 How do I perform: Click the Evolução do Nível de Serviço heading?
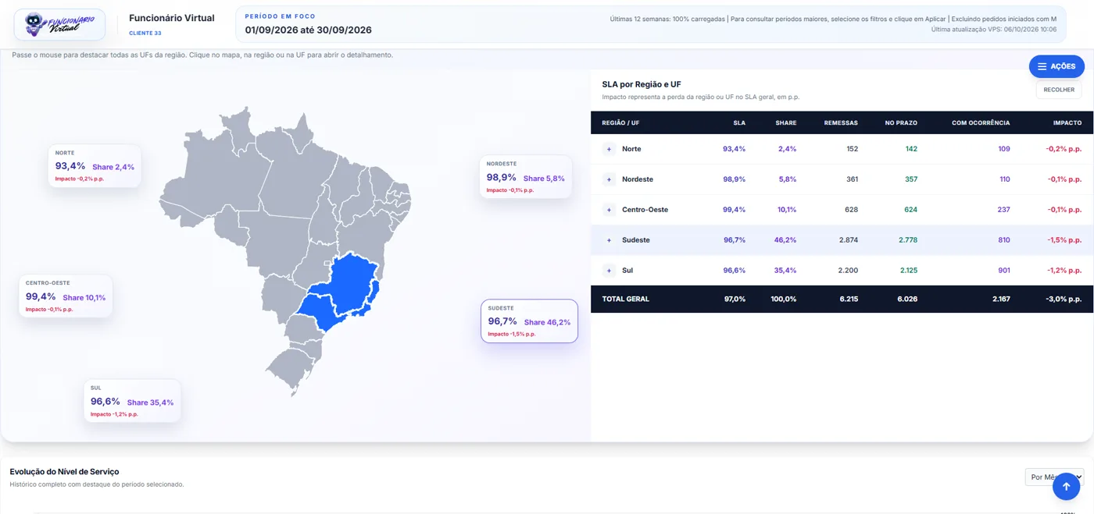64,472
